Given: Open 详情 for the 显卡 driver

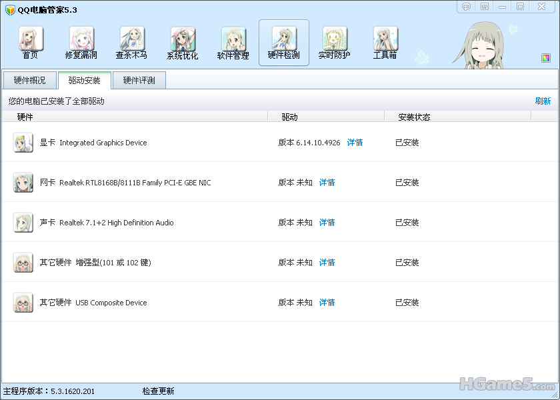Looking at the screenshot, I should [355, 143].
